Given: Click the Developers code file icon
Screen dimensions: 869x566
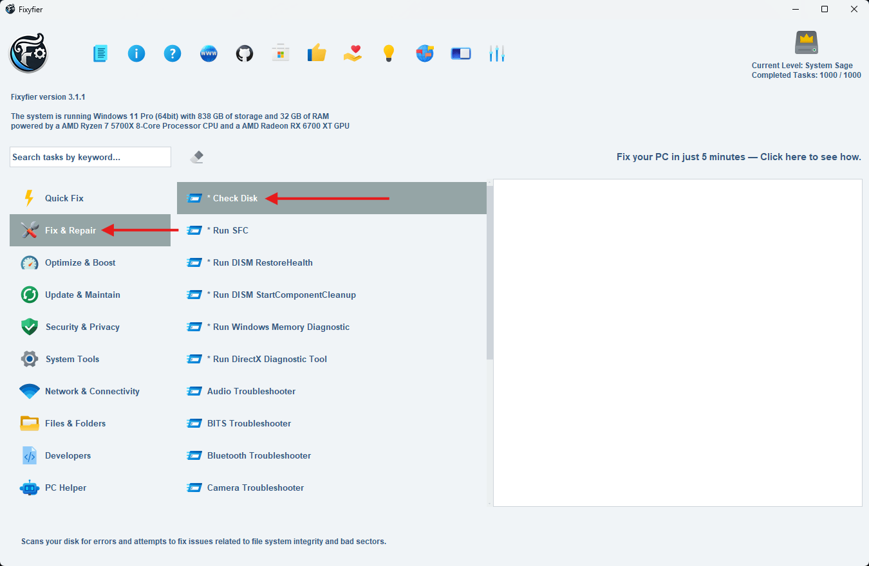Looking at the screenshot, I should tap(30, 455).
